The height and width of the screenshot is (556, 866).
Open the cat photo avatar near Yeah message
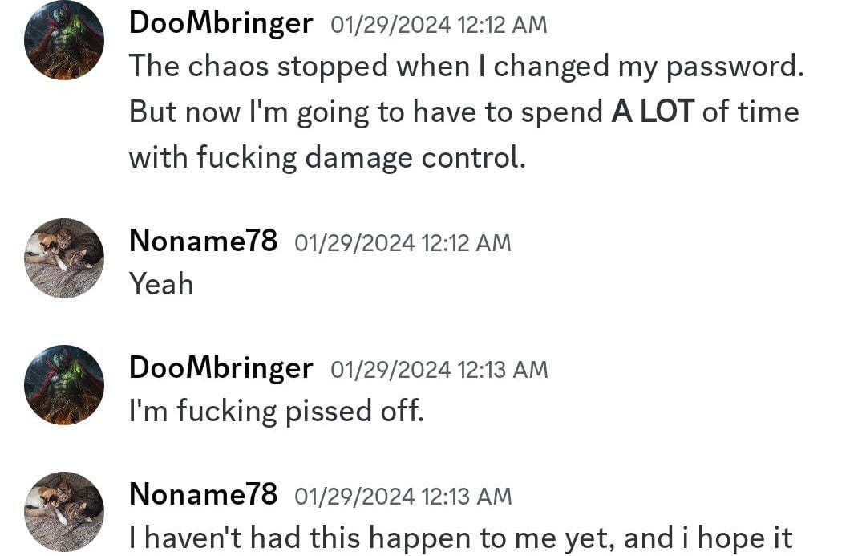[x=64, y=258]
